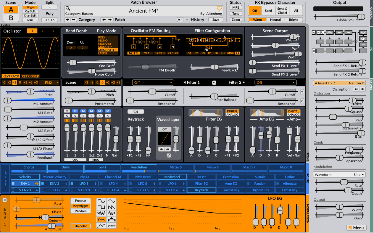This screenshot has width=374, height=233.
Task: Click the Save patch button
Action: (216, 20)
